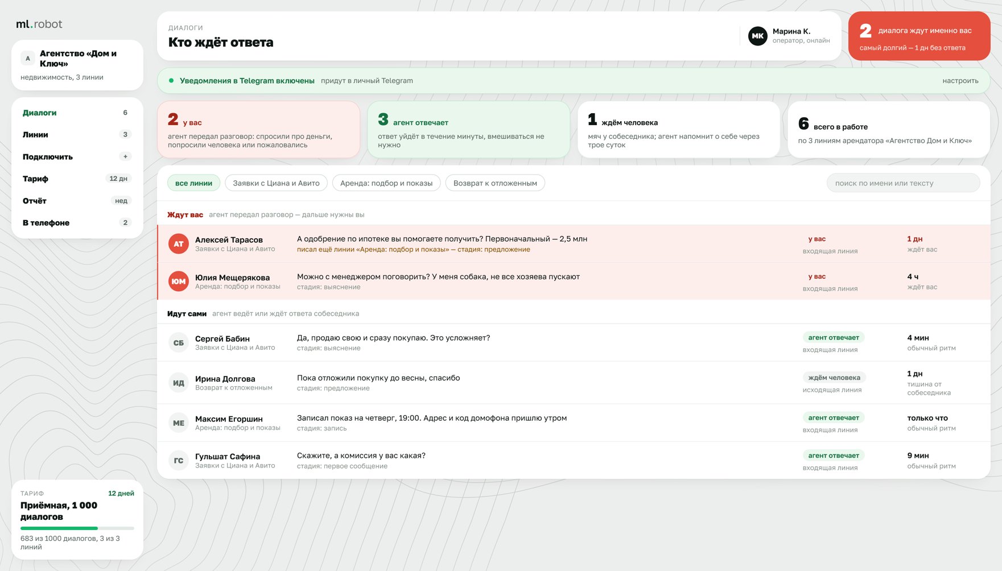Image resolution: width=1002 pixels, height=571 pixels.
Task: Open the В телефоне section
Action: [x=77, y=223]
